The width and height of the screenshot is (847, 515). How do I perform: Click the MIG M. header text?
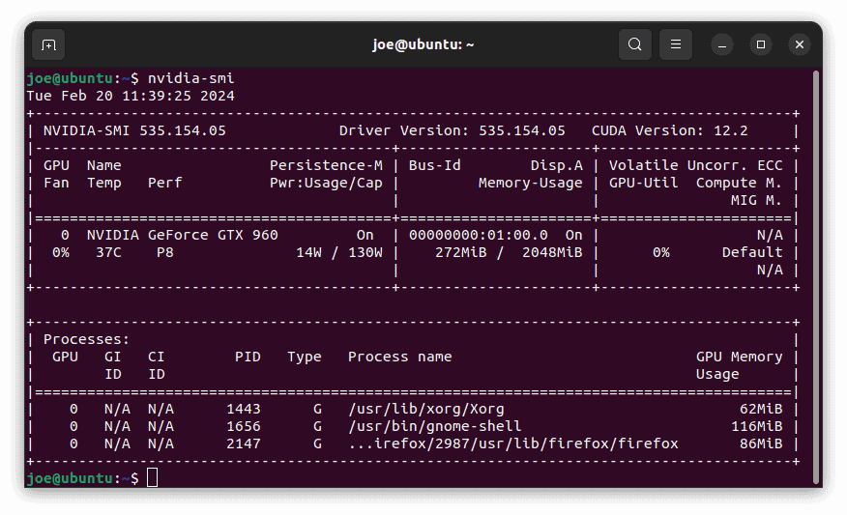coord(757,200)
